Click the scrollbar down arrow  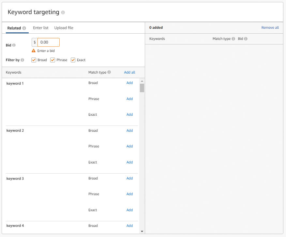tap(142, 231)
